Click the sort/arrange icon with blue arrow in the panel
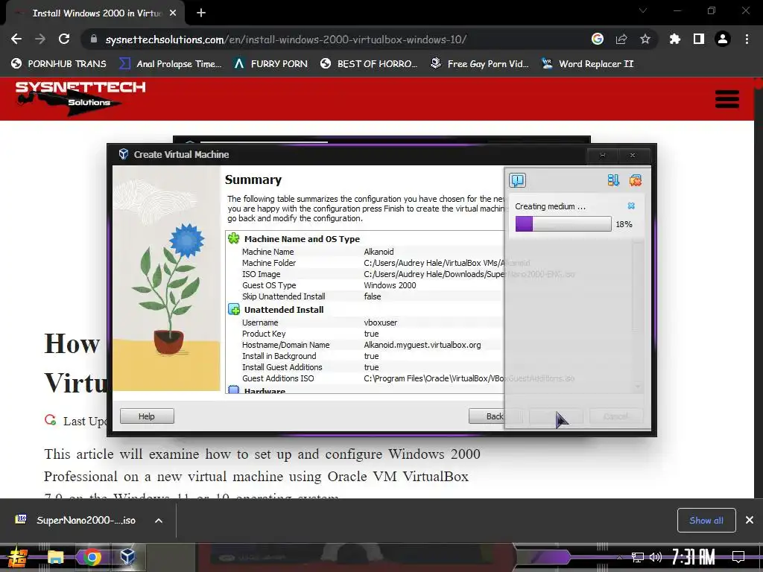The image size is (763, 572). (x=613, y=180)
